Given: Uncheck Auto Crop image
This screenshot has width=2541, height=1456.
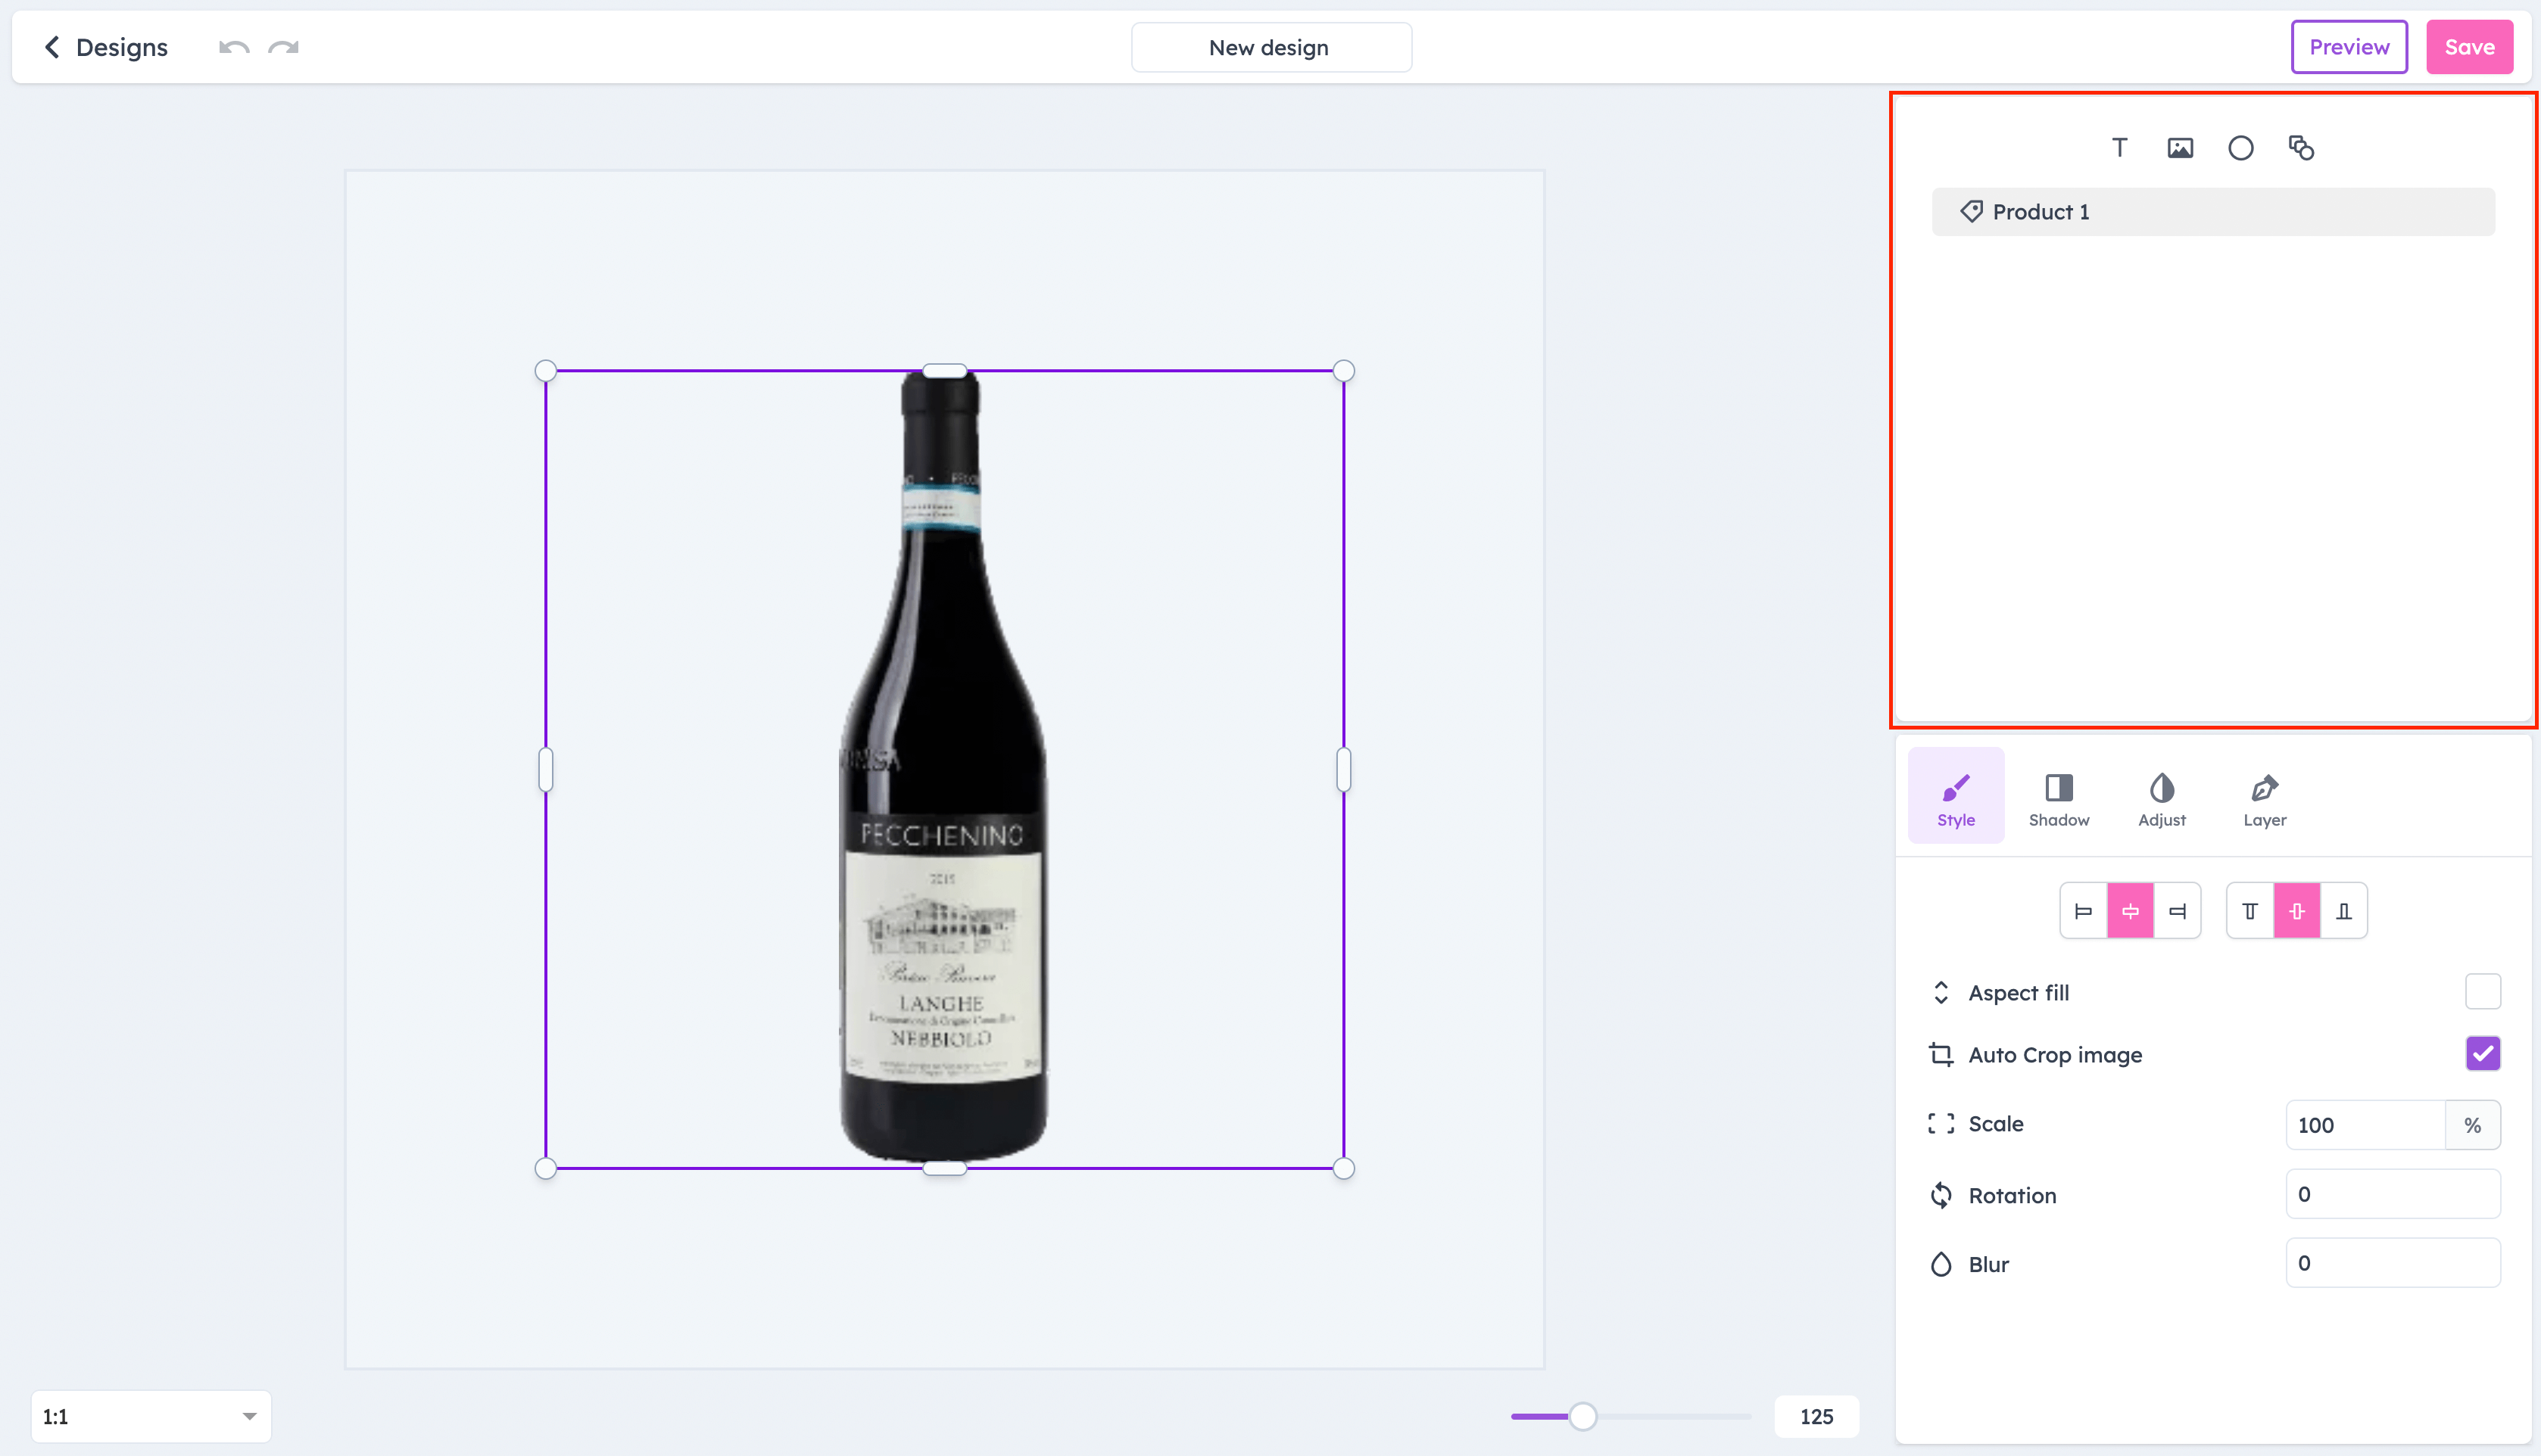Looking at the screenshot, I should [2483, 1054].
